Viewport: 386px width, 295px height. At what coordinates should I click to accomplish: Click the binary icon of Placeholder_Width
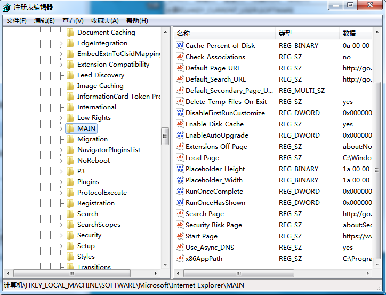point(180,180)
